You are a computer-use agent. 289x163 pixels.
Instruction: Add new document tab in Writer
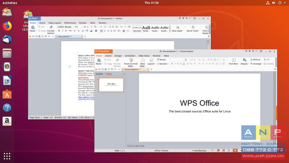pyautogui.click(x=85, y=36)
